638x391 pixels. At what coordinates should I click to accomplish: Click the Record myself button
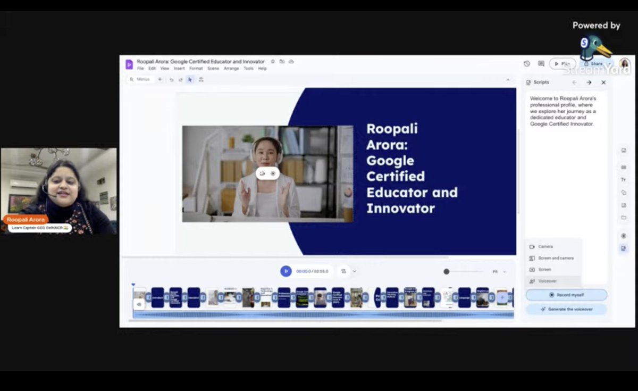click(x=566, y=295)
